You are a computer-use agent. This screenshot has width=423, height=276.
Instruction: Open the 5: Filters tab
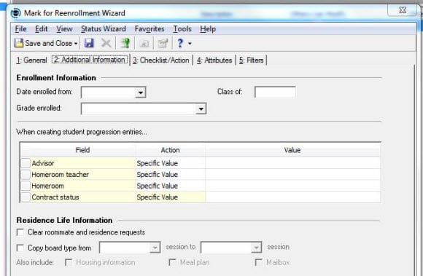coord(251,60)
